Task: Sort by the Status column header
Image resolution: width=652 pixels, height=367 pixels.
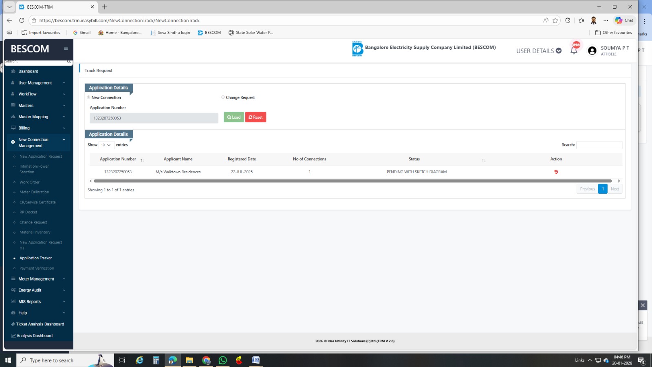Action: coord(414,159)
